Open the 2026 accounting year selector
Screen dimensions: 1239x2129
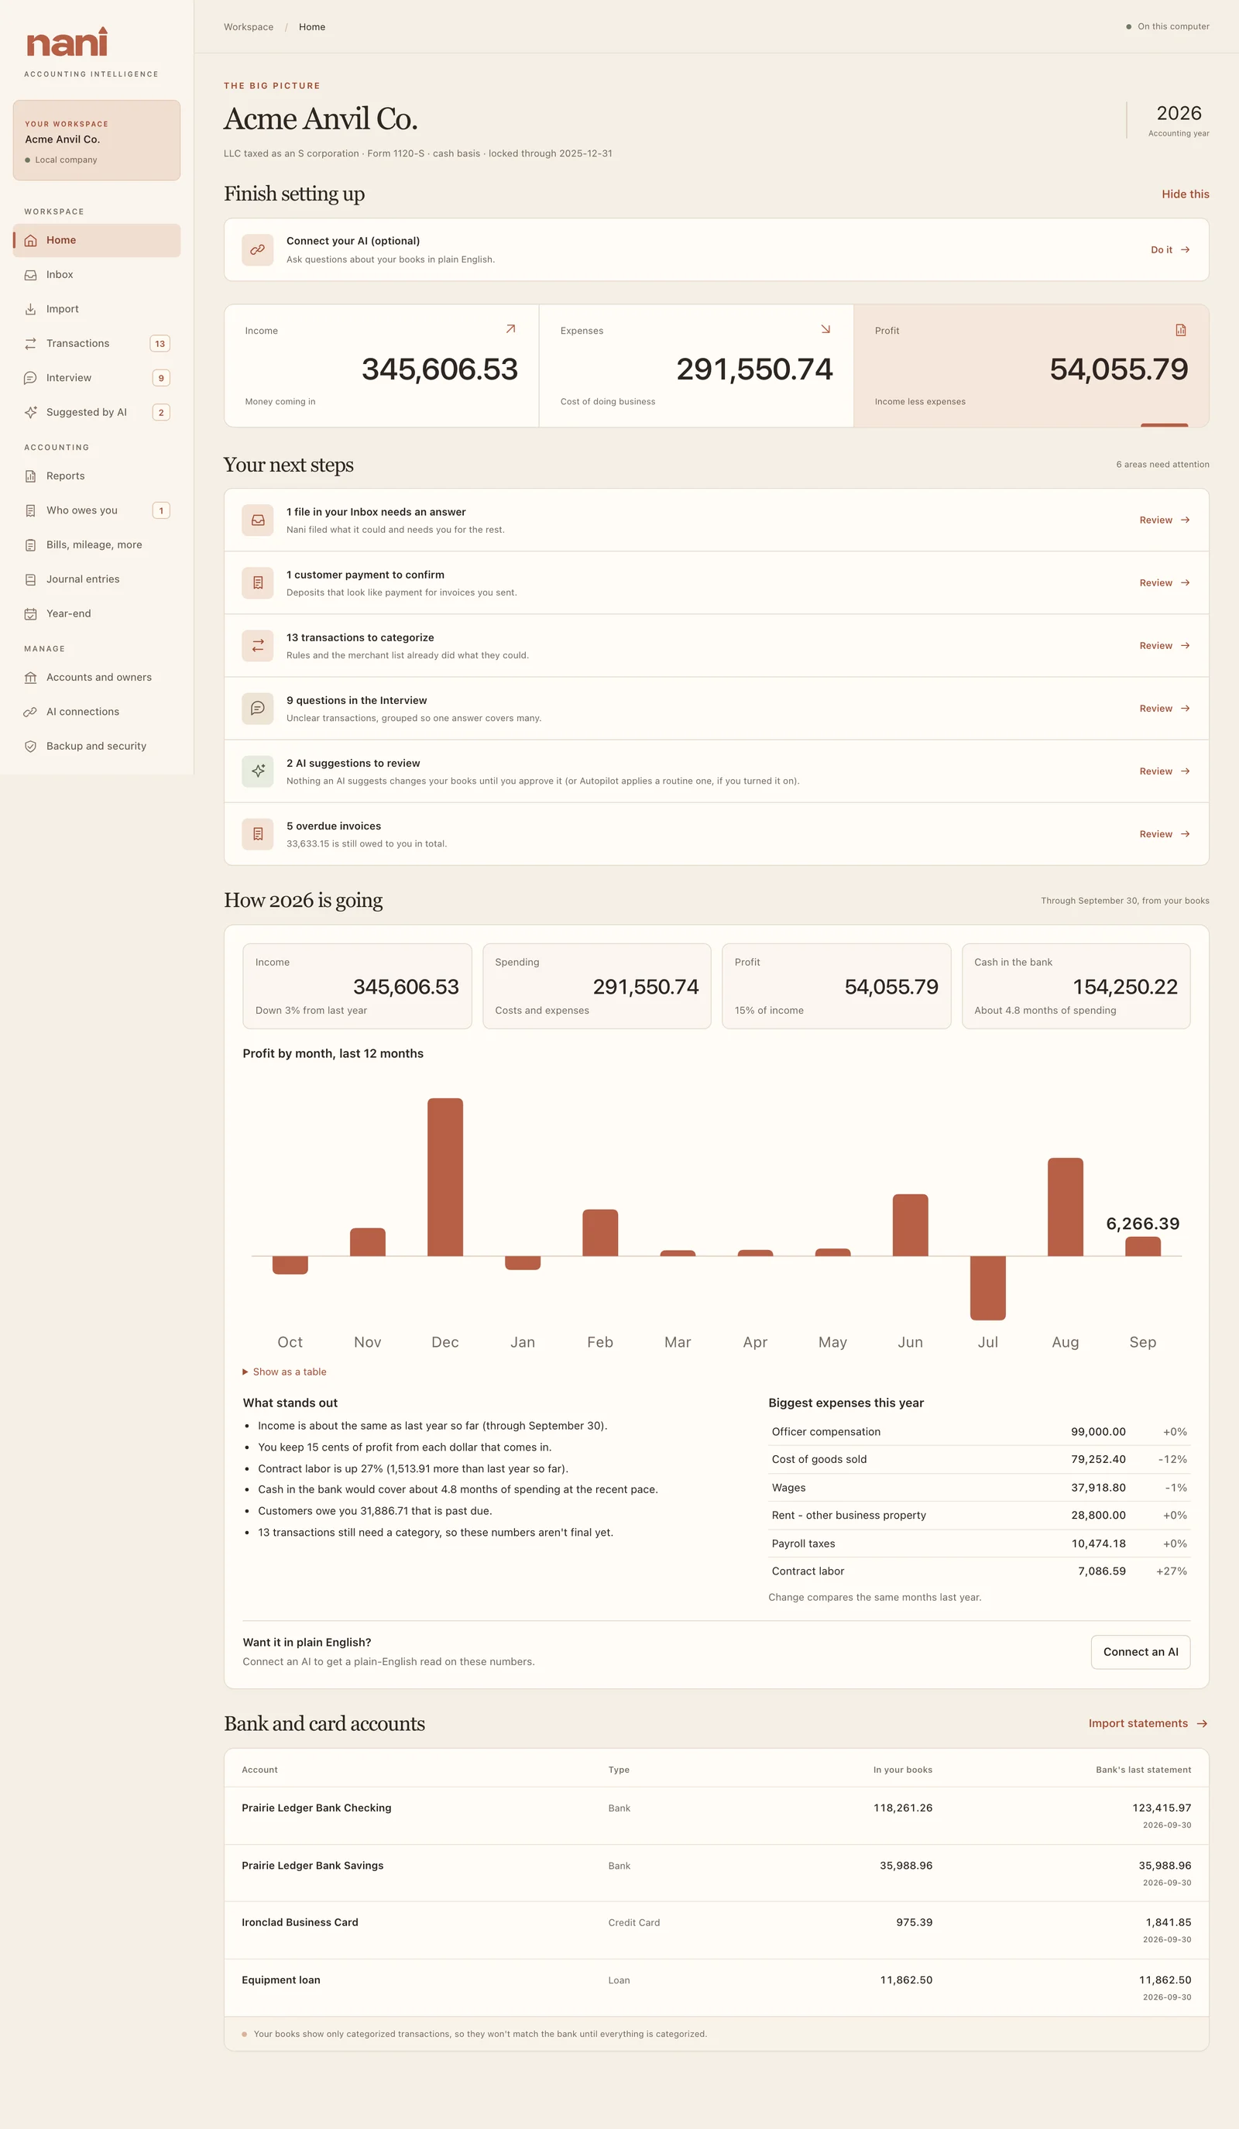1178,121
